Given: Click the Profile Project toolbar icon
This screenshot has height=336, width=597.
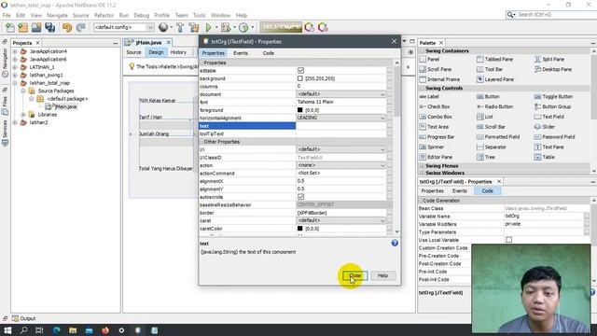Looking at the screenshot, I should (243, 27).
